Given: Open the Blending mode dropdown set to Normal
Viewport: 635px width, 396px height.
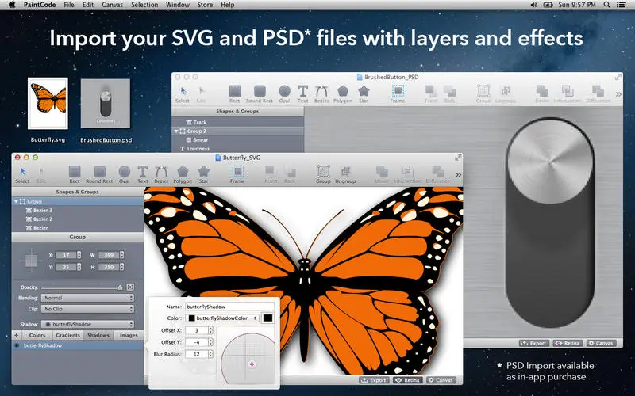Looking at the screenshot, I should [x=87, y=298].
